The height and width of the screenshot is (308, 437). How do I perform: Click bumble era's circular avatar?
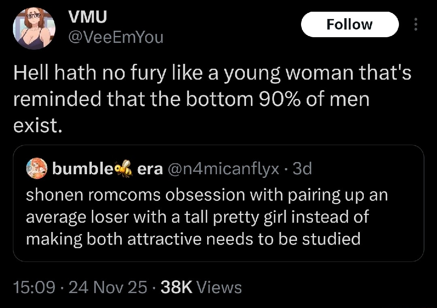[36, 168]
